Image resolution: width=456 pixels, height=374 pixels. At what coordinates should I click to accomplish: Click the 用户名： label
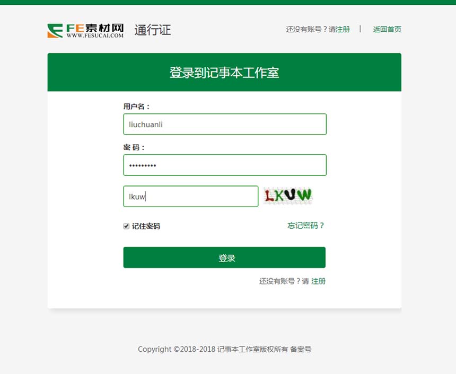[x=136, y=106]
